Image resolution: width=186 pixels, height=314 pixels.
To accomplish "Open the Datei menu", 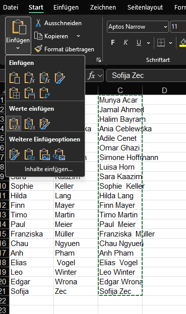I will click(11, 8).
